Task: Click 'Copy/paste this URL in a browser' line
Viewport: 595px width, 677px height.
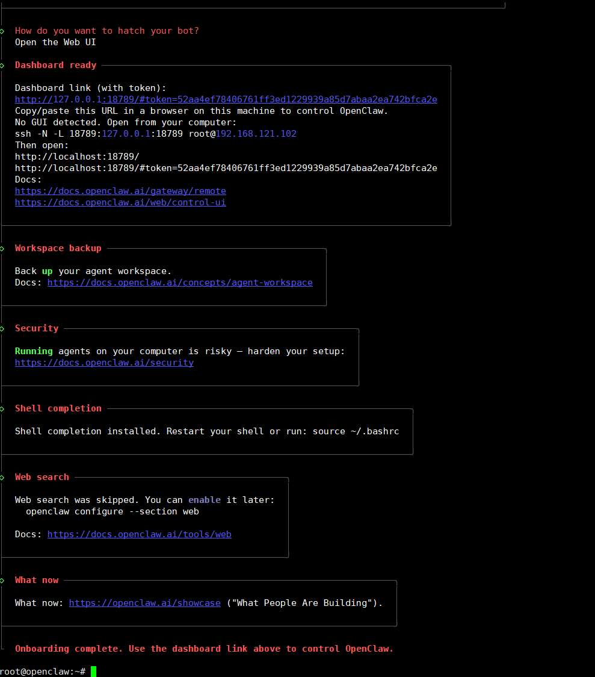Action: tap(202, 111)
